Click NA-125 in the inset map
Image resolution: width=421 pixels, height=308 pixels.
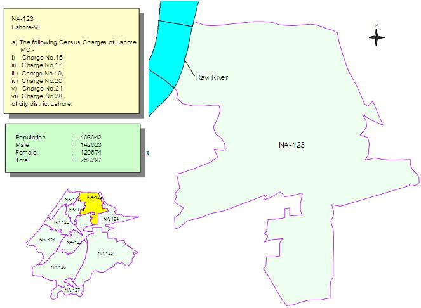105,253
